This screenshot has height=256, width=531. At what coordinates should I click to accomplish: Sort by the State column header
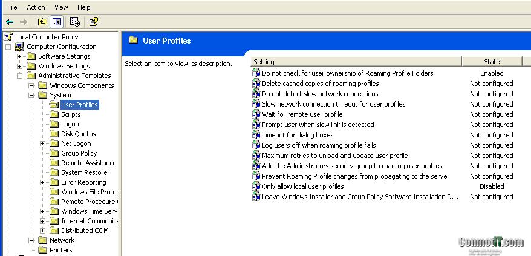point(491,62)
